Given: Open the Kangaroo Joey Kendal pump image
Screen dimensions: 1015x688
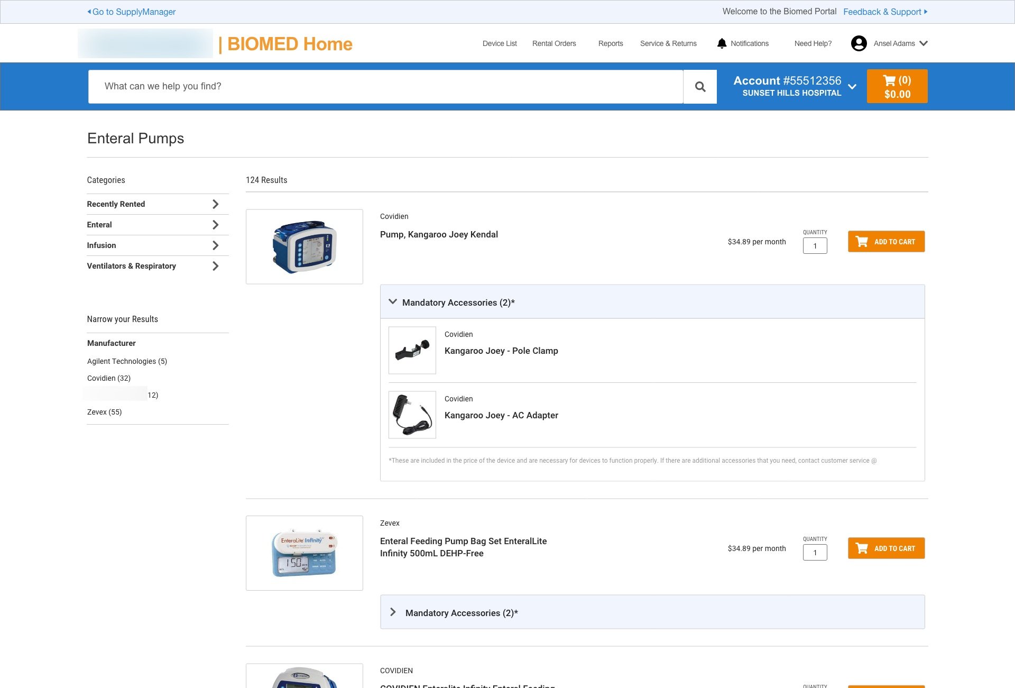Looking at the screenshot, I should (304, 247).
